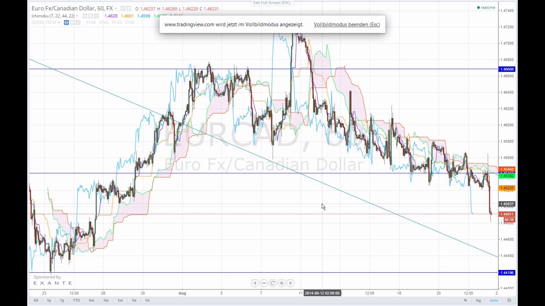
Task: Toggle auto scale
Action: (x=494, y=300)
